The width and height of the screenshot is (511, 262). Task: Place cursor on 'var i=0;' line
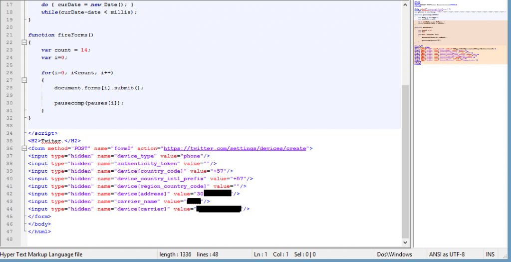point(54,58)
